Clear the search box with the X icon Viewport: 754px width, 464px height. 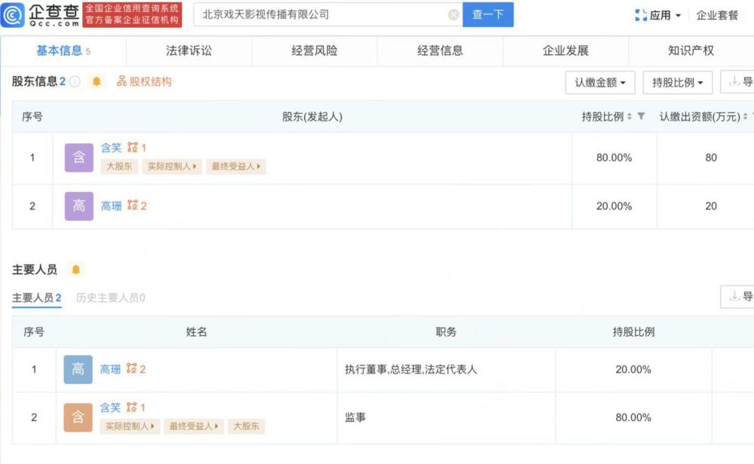(x=453, y=15)
